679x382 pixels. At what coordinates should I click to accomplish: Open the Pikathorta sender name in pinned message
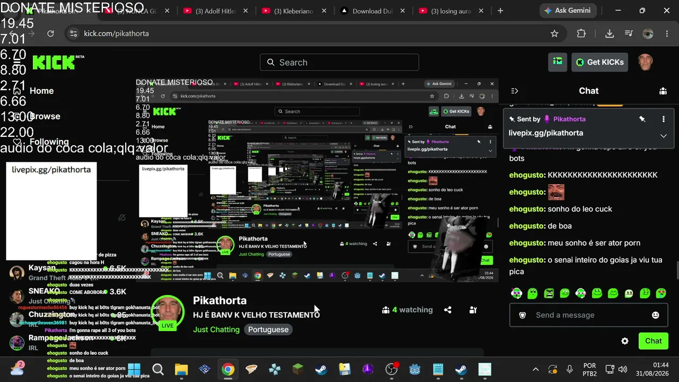[570, 119]
